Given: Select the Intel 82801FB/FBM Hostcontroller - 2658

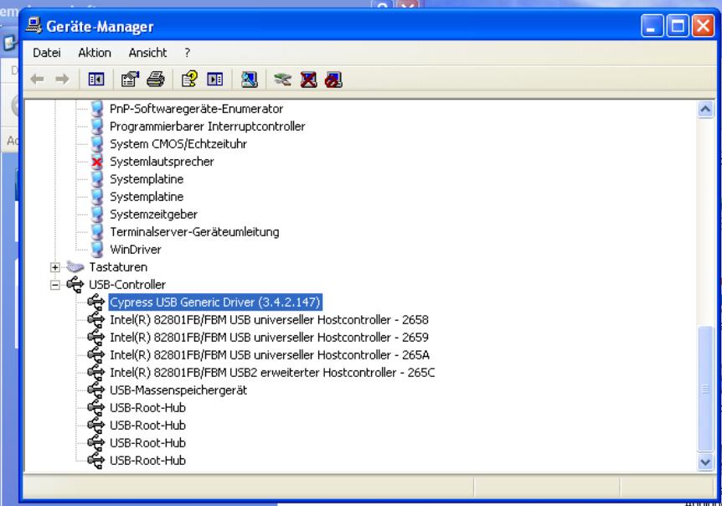Looking at the screenshot, I should tap(269, 319).
